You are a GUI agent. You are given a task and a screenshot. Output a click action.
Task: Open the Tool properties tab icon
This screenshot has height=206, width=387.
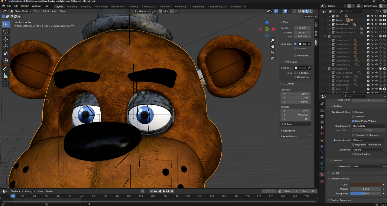pyautogui.click(x=322, y=103)
